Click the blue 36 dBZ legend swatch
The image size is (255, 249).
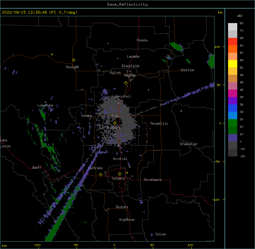[233, 108]
